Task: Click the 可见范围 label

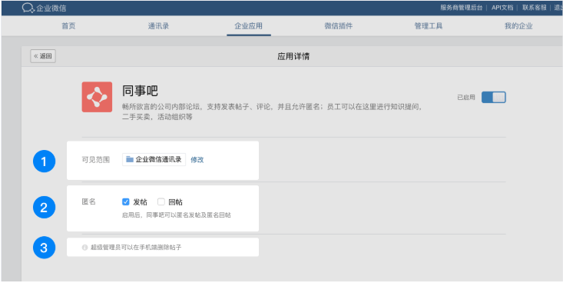Action: tap(96, 160)
